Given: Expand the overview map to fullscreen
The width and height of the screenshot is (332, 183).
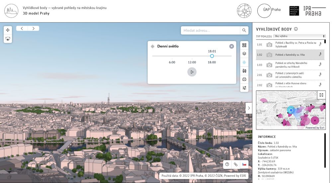Looking at the screenshot, I should (321, 95).
